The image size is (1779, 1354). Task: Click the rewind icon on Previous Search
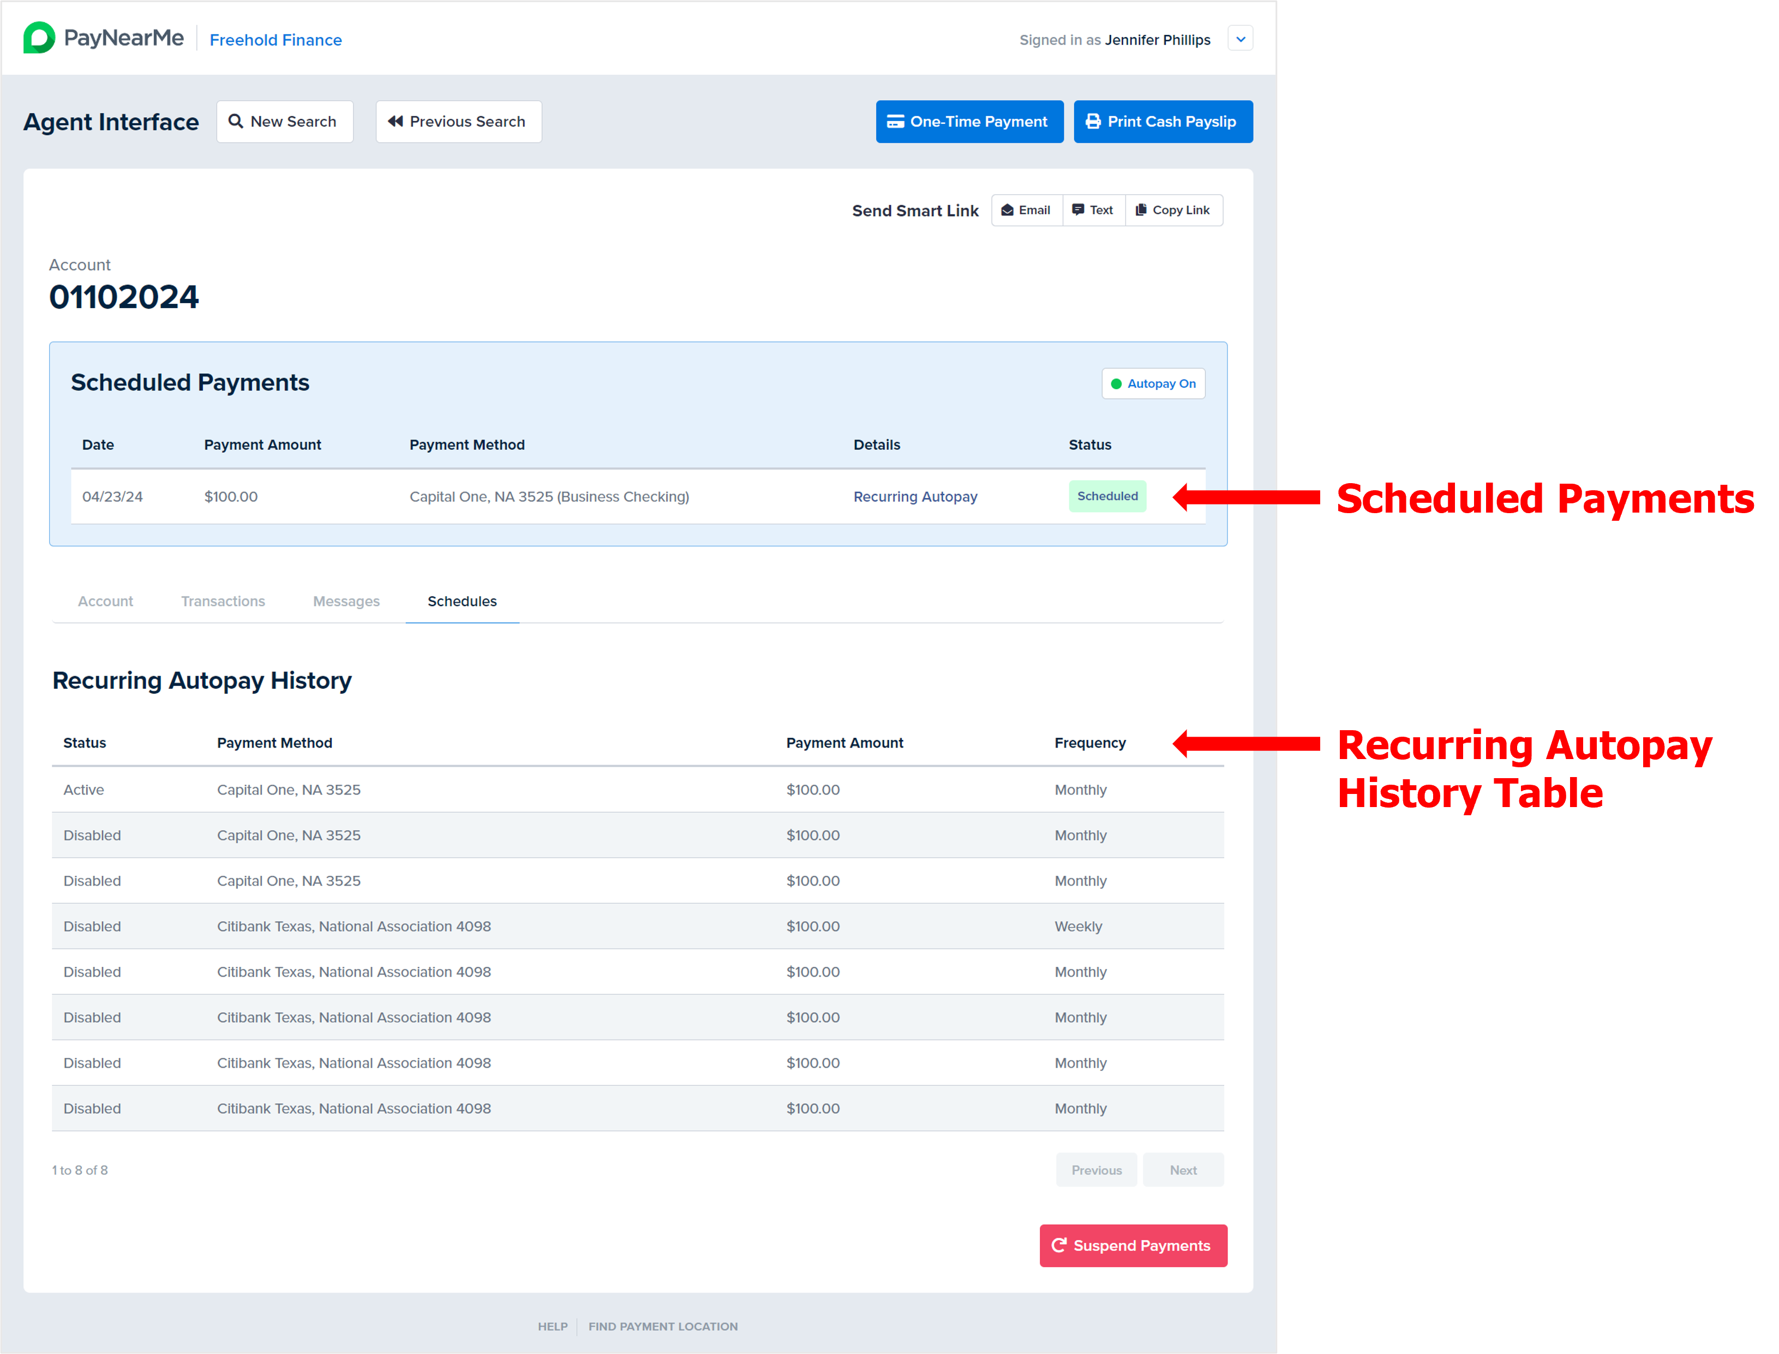click(x=395, y=121)
